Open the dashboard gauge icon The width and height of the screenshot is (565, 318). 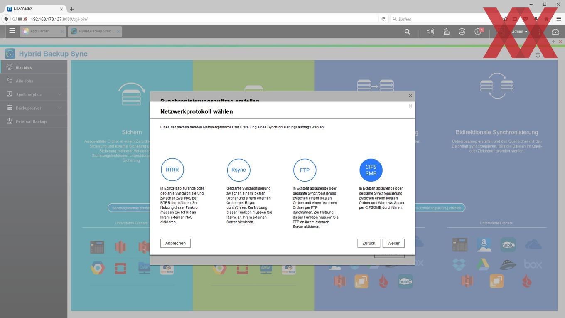pos(555,32)
